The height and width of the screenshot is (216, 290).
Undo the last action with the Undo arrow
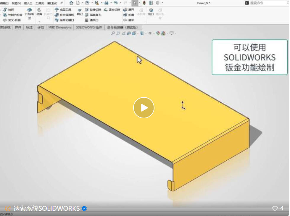click(116, 3)
